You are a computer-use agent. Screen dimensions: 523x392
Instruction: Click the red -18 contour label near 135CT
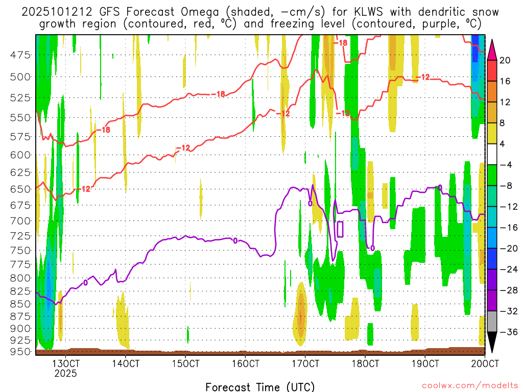pyautogui.click(x=103, y=130)
